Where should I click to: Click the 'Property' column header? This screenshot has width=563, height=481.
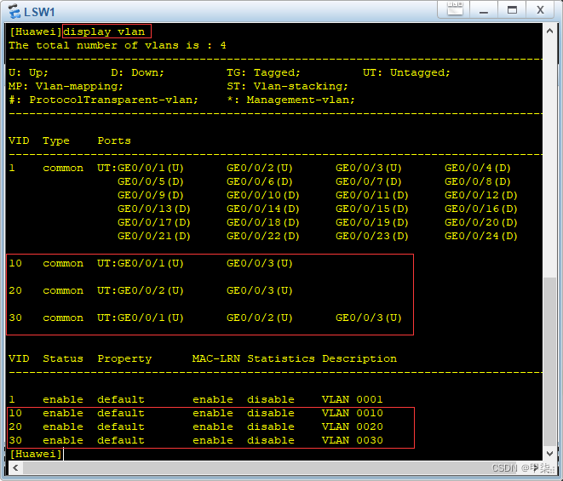click(x=124, y=358)
